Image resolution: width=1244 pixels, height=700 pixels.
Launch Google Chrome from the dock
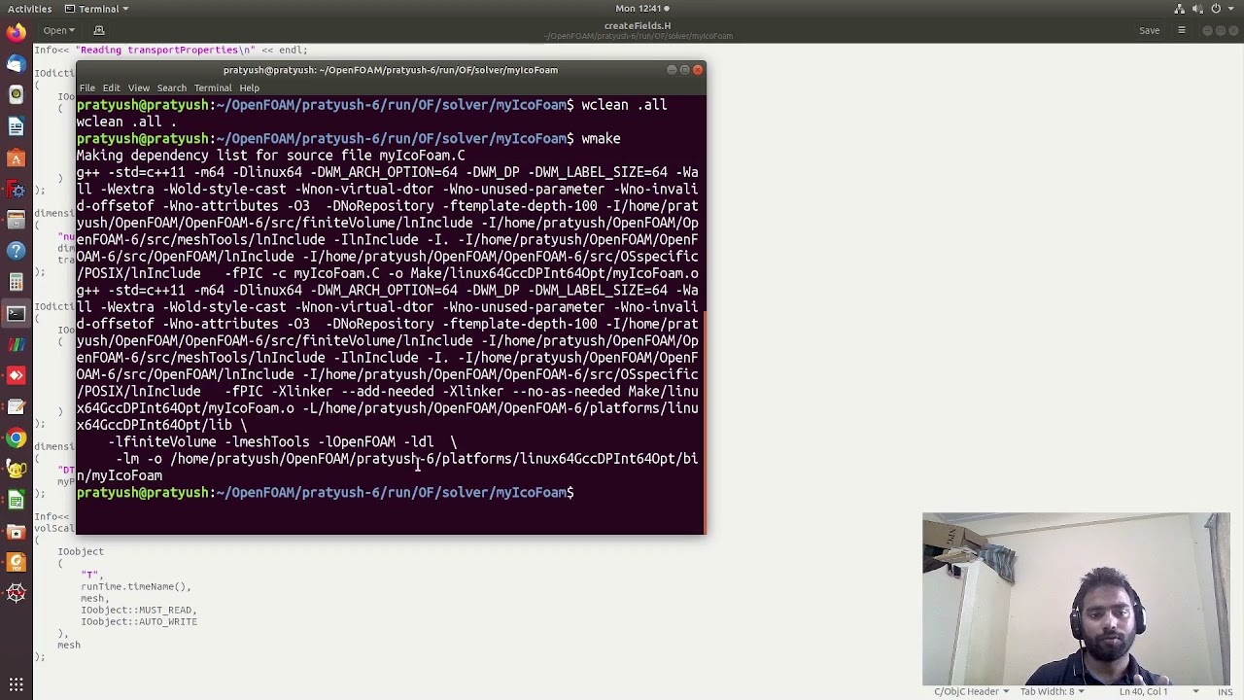pos(16,438)
